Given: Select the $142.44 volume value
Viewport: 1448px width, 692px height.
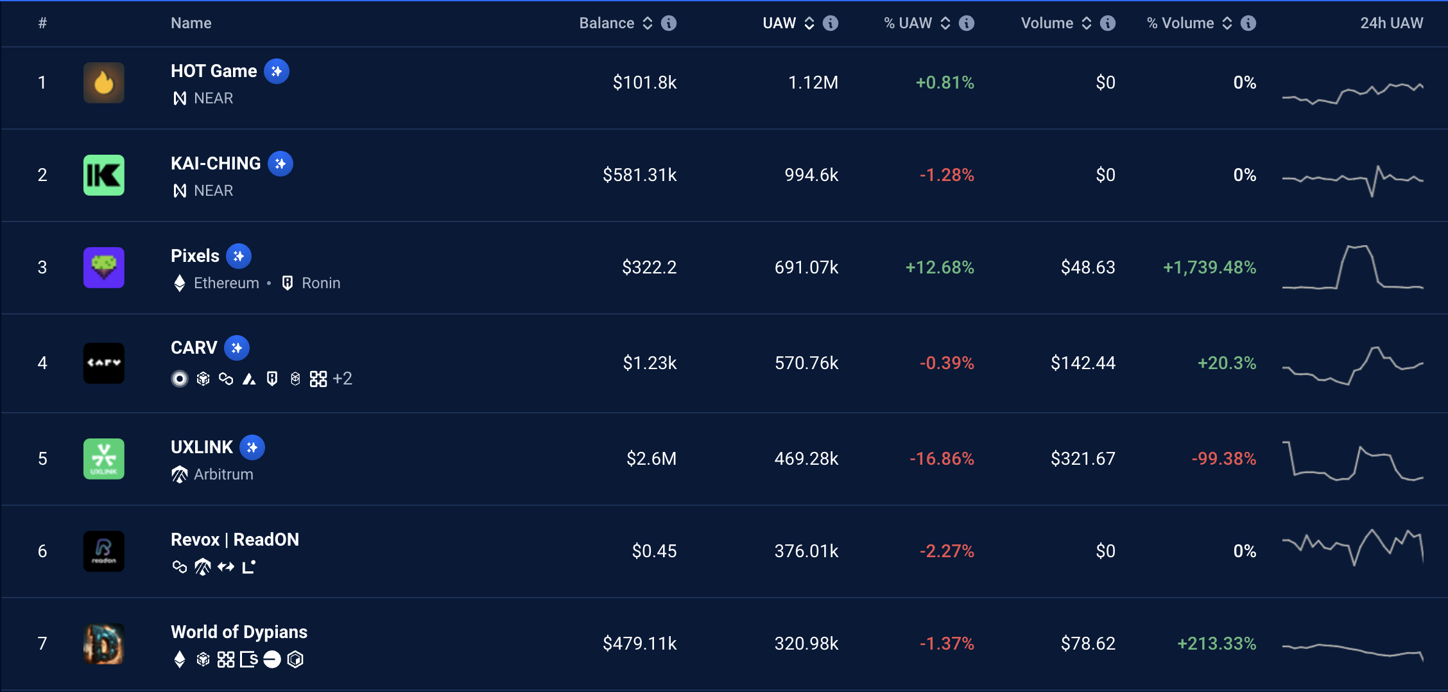Looking at the screenshot, I should (1083, 363).
